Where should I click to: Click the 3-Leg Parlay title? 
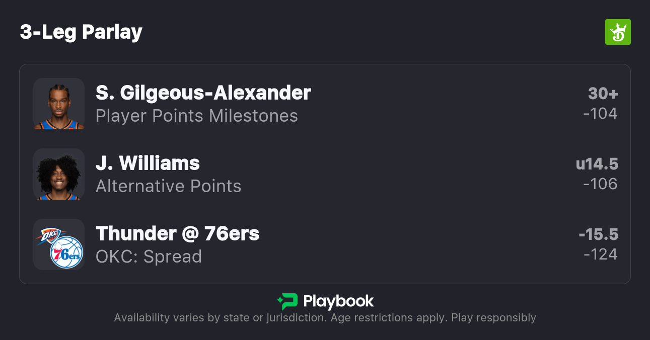click(81, 32)
